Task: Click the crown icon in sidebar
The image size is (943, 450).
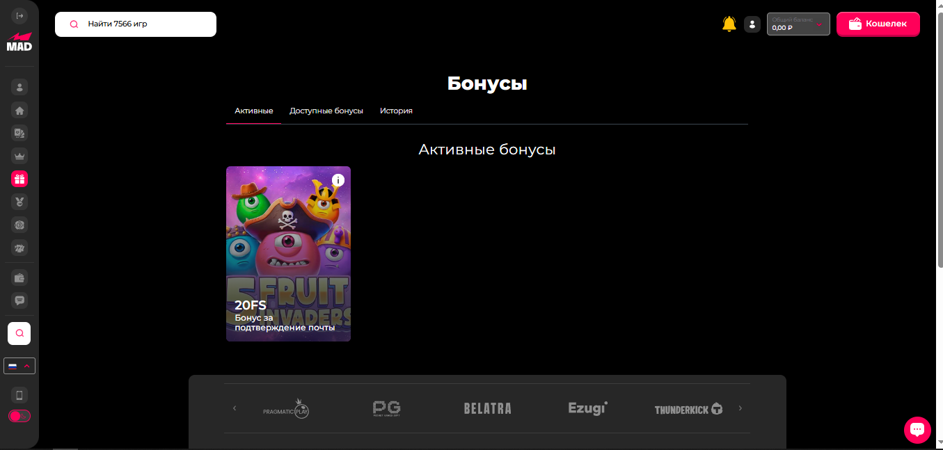Action: click(x=19, y=156)
